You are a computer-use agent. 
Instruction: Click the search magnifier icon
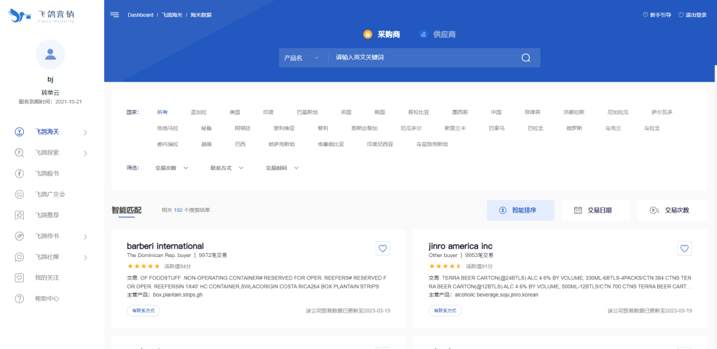tap(526, 58)
